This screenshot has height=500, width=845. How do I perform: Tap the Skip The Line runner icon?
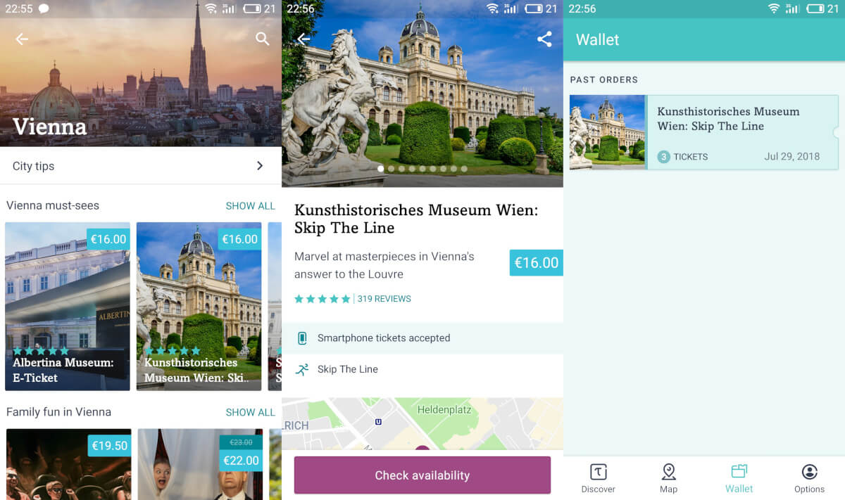click(x=302, y=369)
